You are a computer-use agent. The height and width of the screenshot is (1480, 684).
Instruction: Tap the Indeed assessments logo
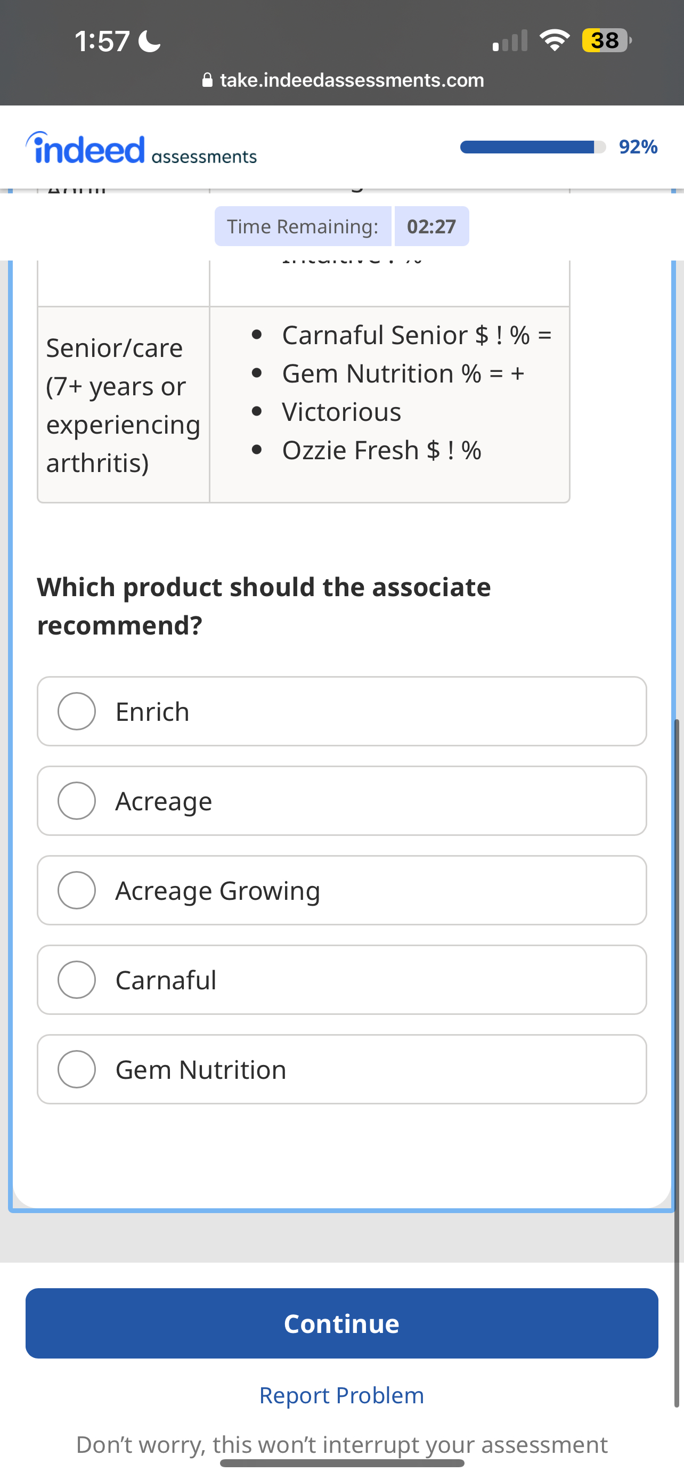point(141,149)
